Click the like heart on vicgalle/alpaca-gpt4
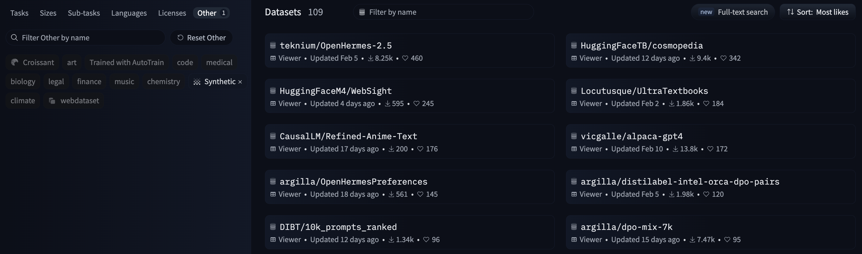Screen dimensions: 862x254 (710, 149)
